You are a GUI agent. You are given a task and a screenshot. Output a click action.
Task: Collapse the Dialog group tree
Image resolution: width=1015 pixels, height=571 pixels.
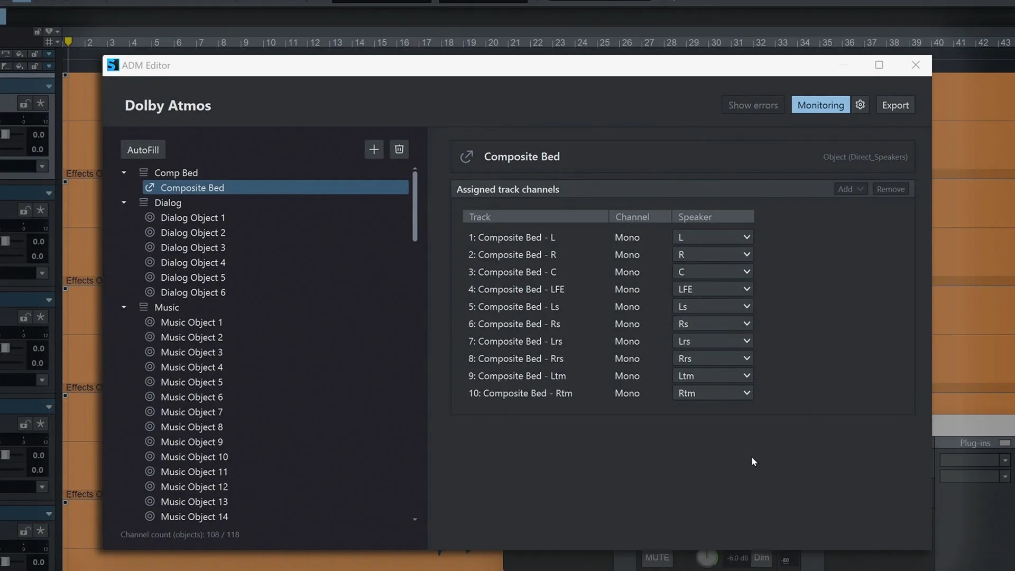point(124,202)
